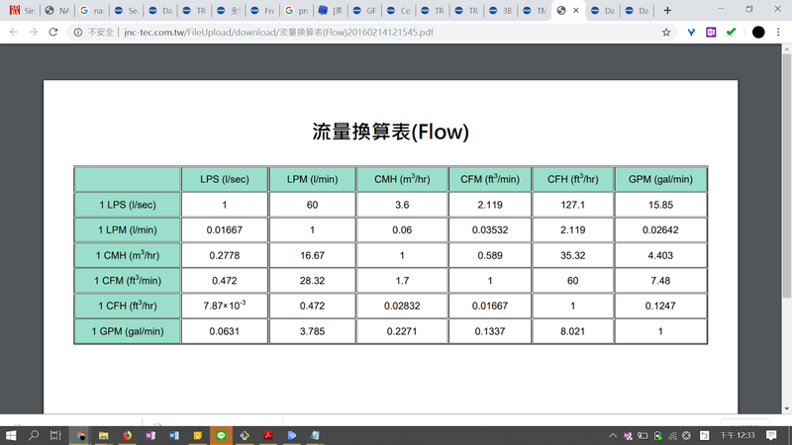Image resolution: width=792 pixels, height=445 pixels.
Task: Click the 1 CFH (ft³/hr) row header
Action: 128,306
